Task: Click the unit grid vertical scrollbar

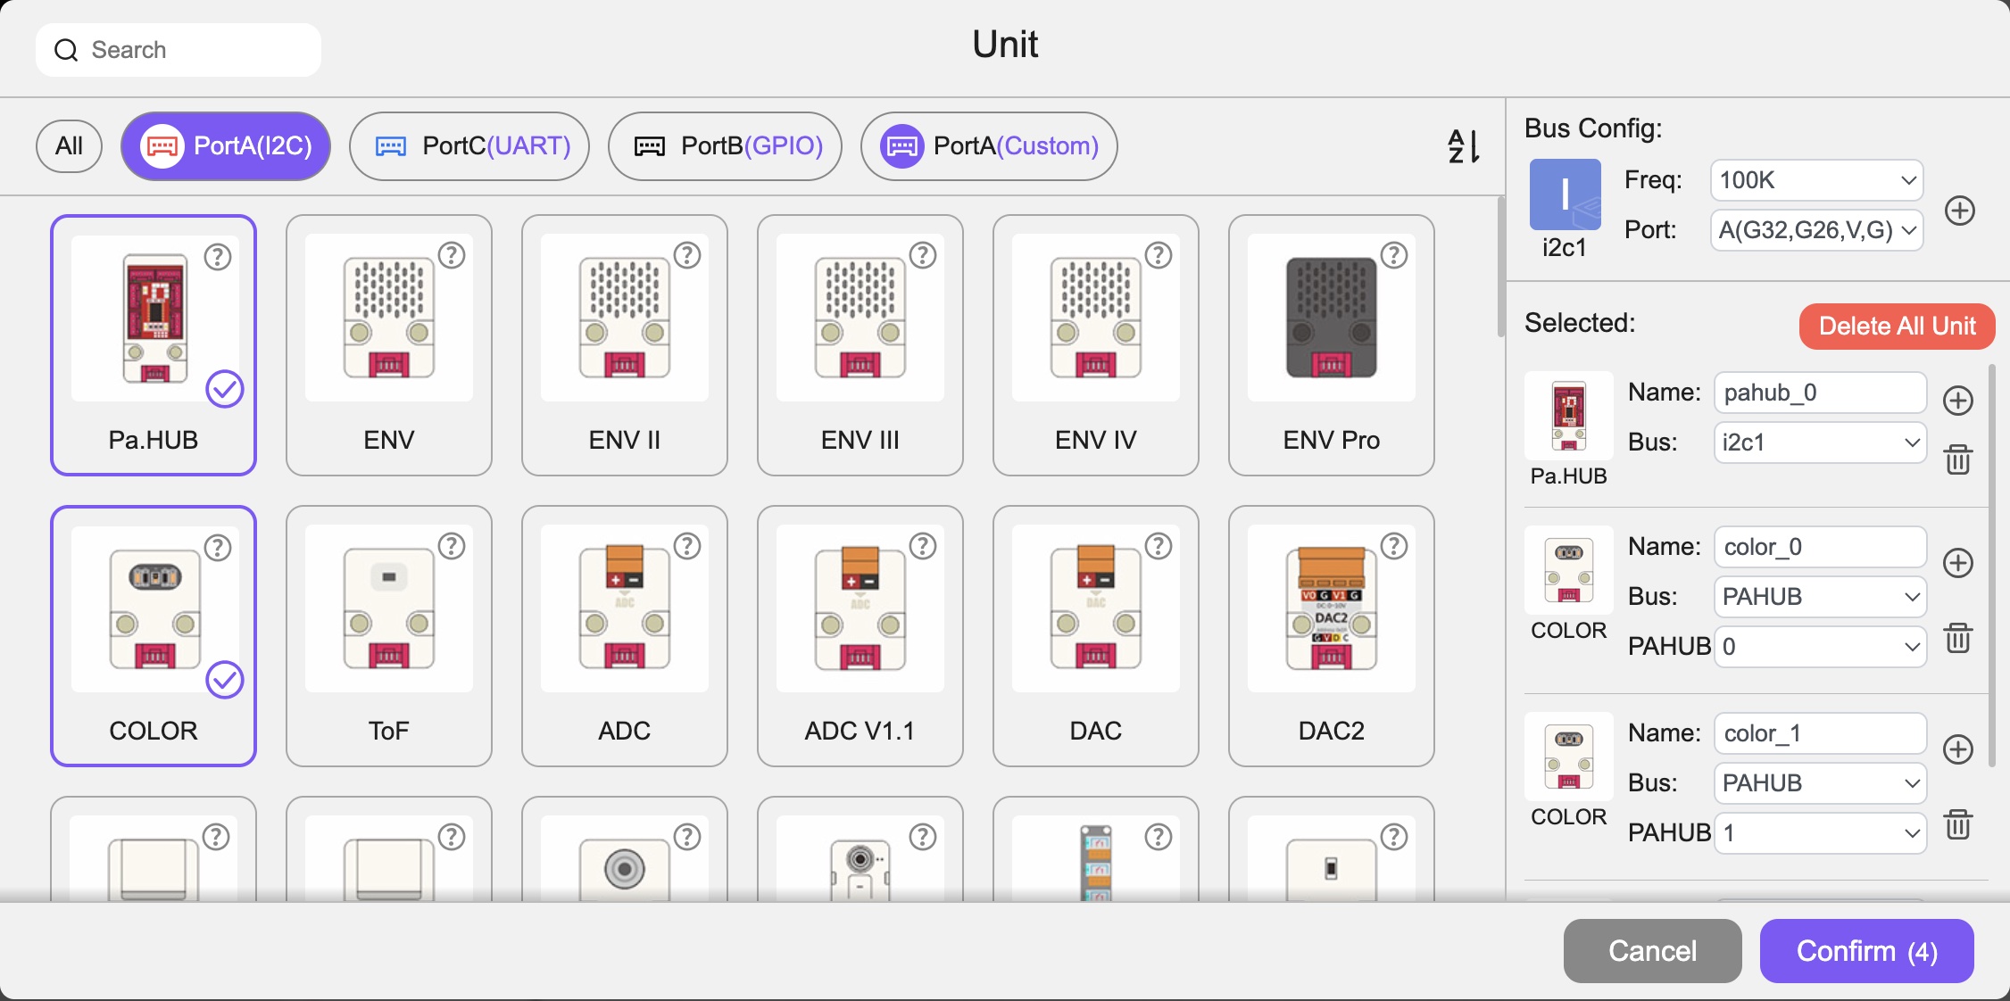Action: (x=1501, y=268)
